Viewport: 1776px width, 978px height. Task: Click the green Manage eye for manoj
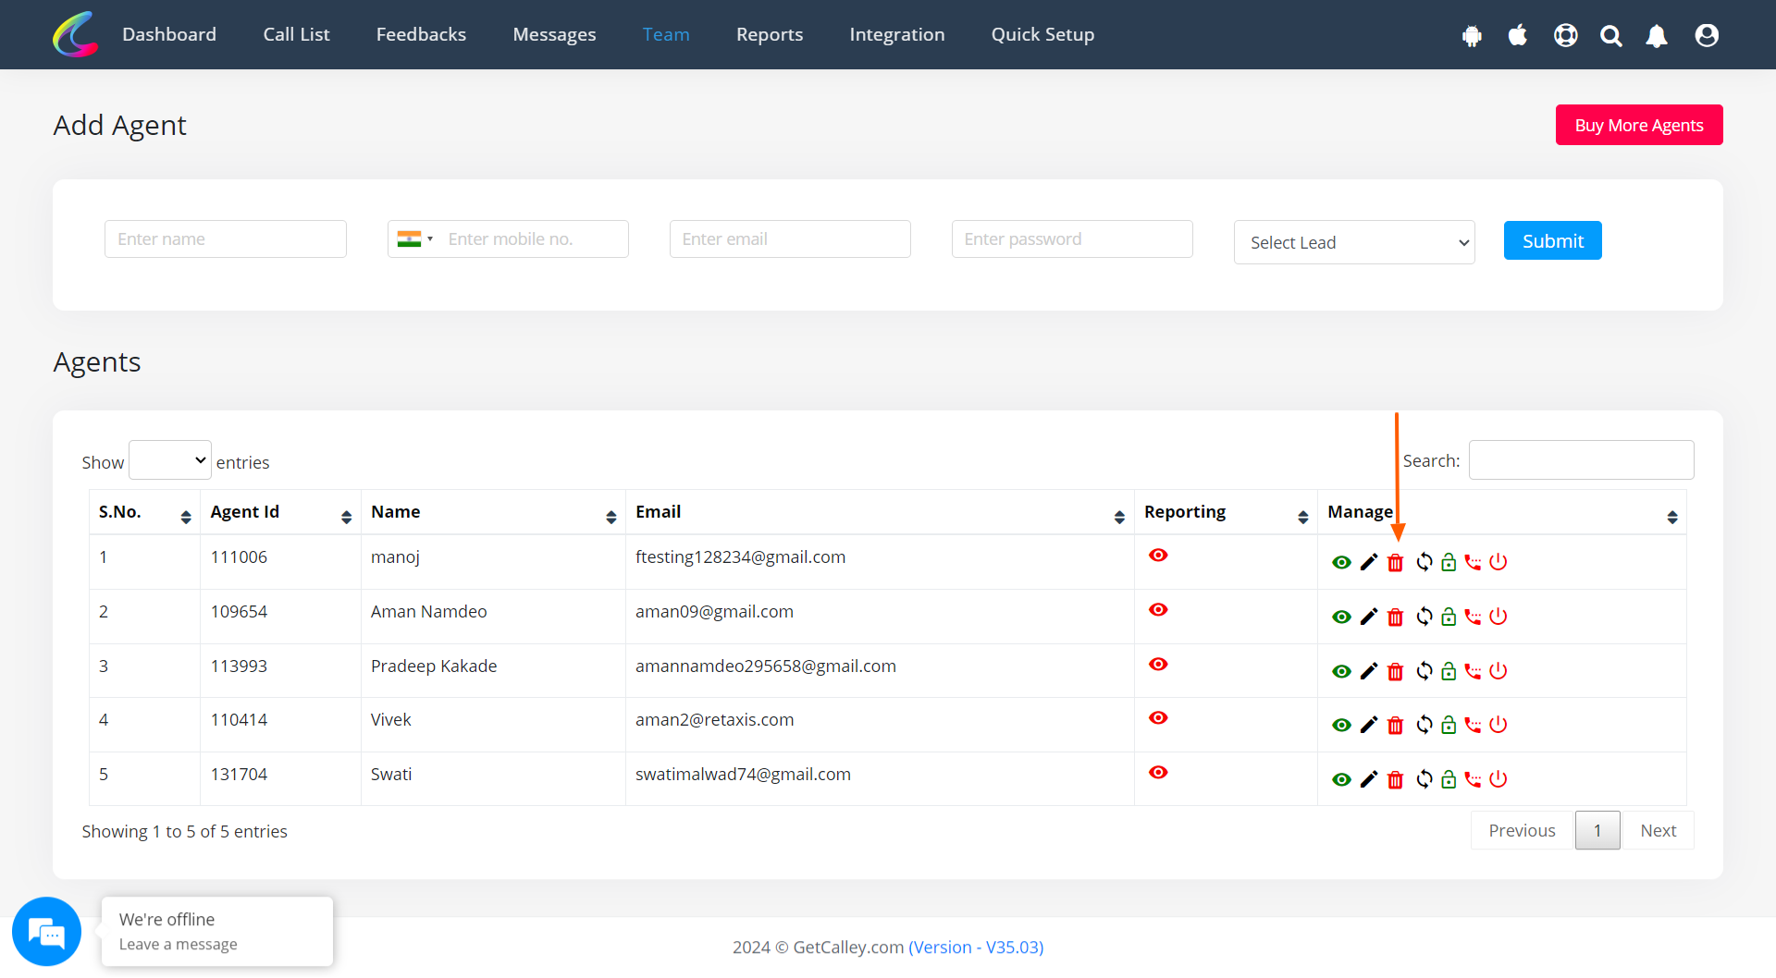pyautogui.click(x=1341, y=562)
